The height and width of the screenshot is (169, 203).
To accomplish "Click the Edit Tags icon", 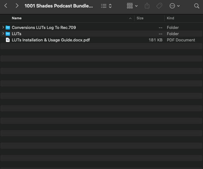I will click(x=159, y=6).
